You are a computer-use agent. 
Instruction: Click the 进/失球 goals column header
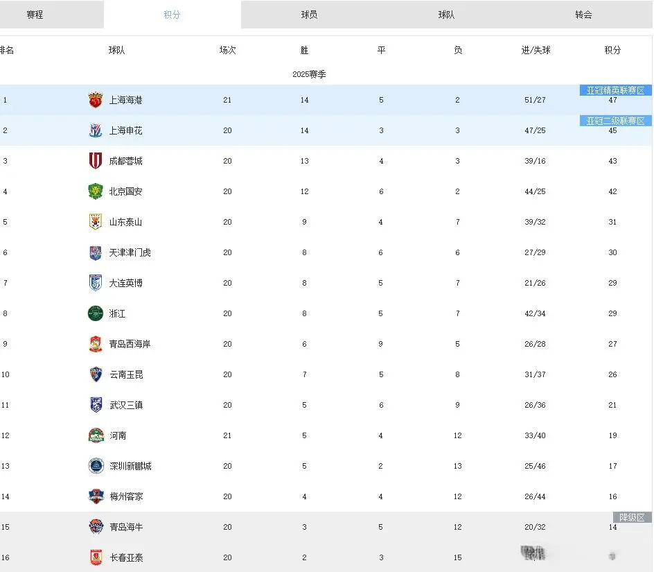click(x=536, y=51)
